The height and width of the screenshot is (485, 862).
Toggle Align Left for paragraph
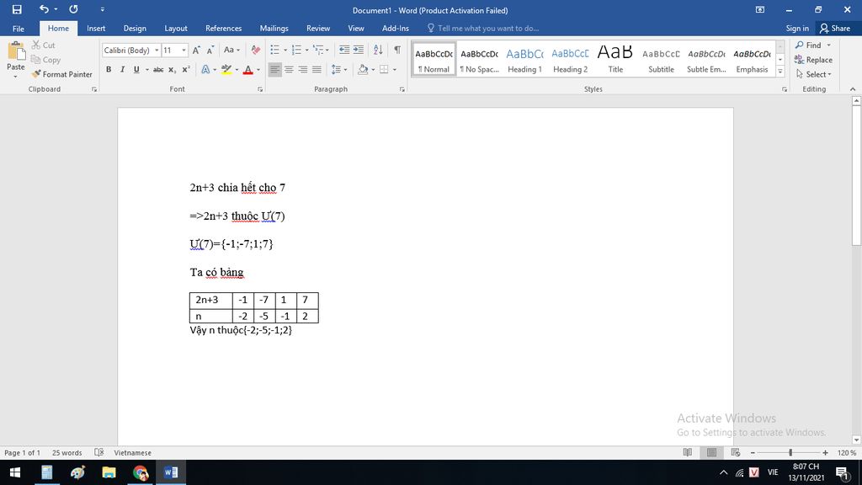[x=275, y=69]
